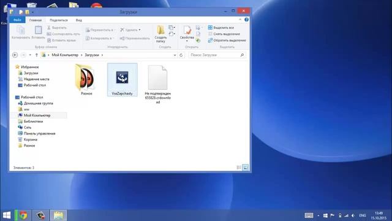Open the recent locations dropdown arrow

pyautogui.click(x=30, y=55)
